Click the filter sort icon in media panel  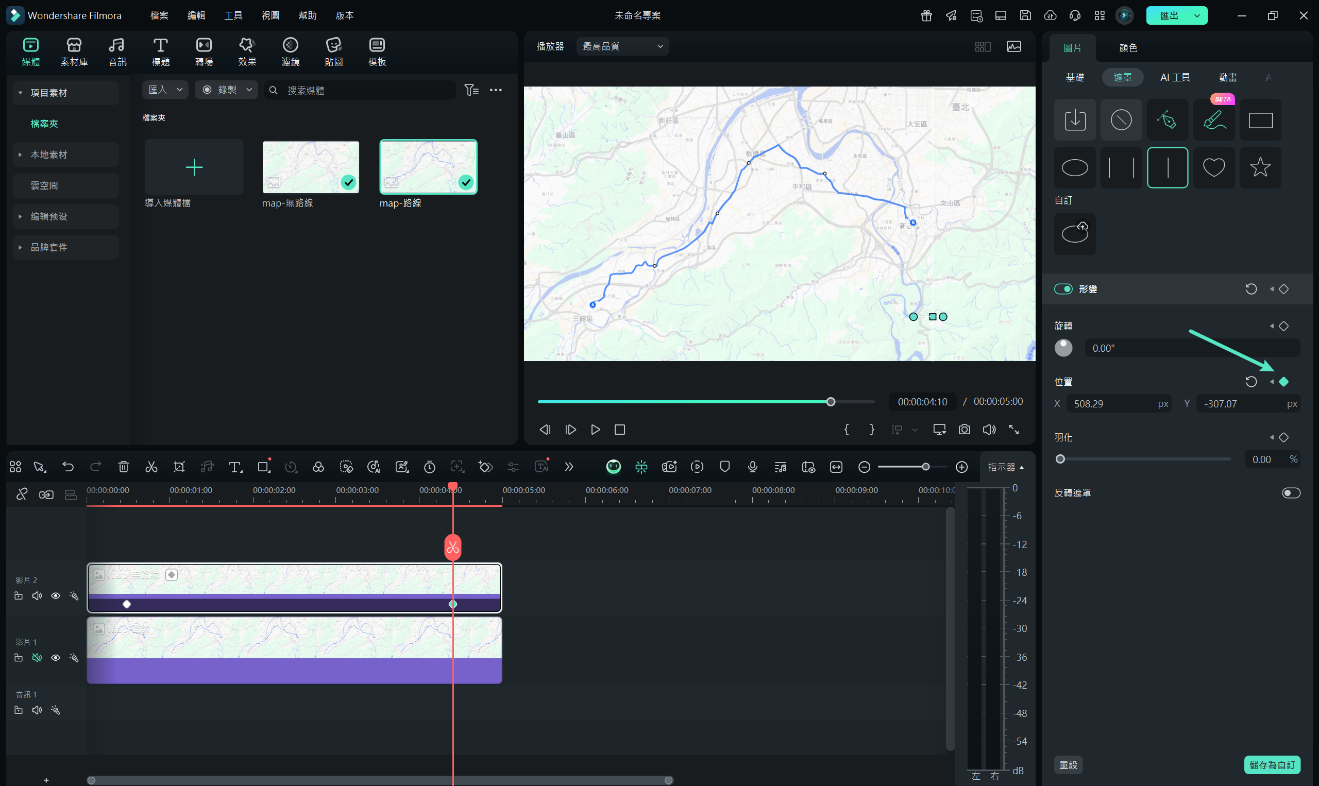[x=471, y=90]
